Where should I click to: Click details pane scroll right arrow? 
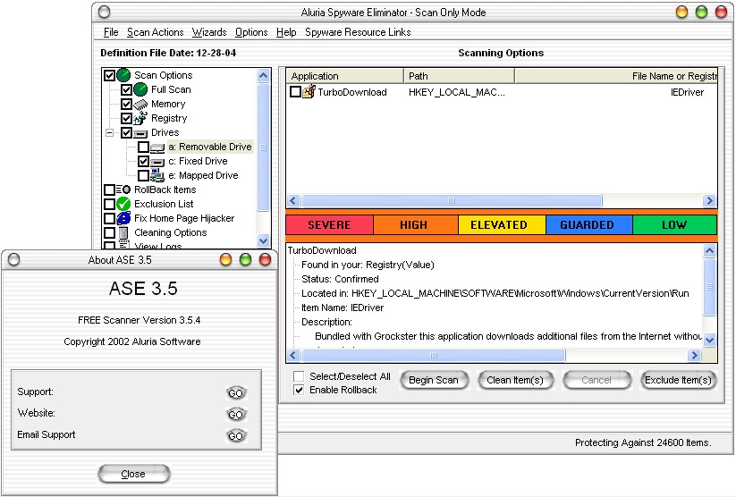[694, 355]
